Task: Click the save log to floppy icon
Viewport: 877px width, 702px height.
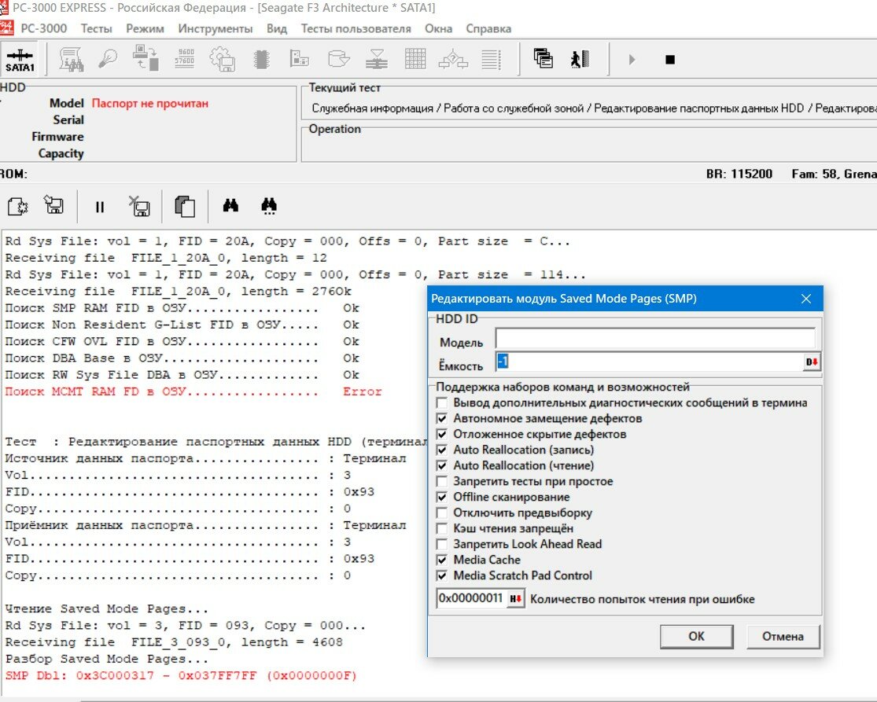Action: pyautogui.click(x=53, y=206)
